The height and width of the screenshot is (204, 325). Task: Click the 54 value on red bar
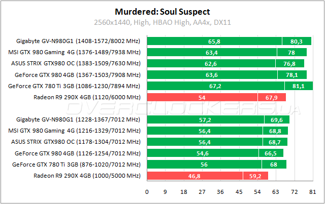click(x=202, y=98)
